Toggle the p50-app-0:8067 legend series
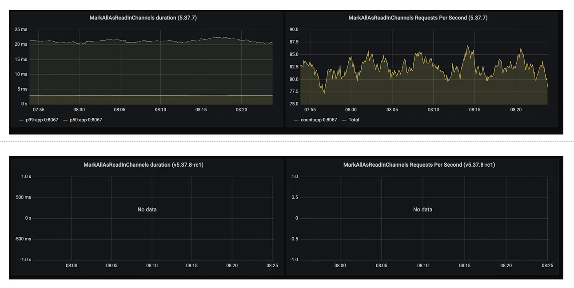Image resolution: width=574 pixels, height=288 pixels. (86, 120)
